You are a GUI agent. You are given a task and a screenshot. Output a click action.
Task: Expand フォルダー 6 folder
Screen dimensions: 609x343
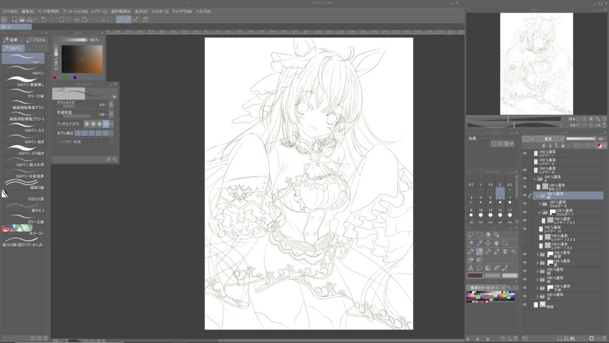click(540, 204)
